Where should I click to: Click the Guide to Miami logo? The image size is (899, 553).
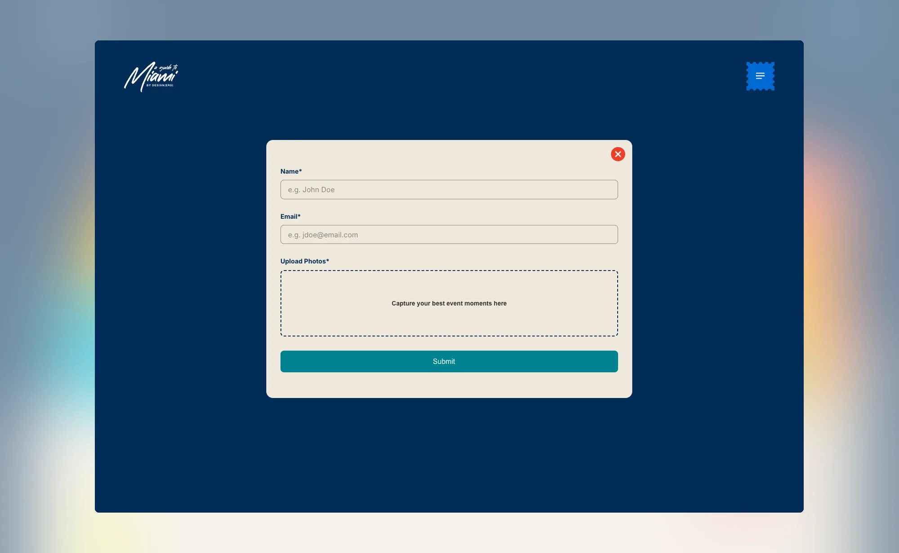[x=151, y=77]
